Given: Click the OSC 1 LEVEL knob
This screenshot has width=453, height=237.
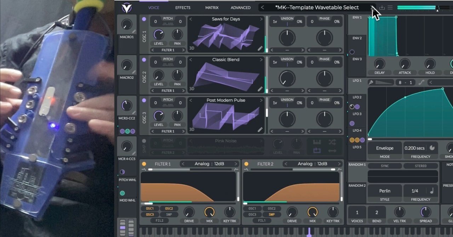Looking at the screenshot, I should pyautogui.click(x=159, y=35).
